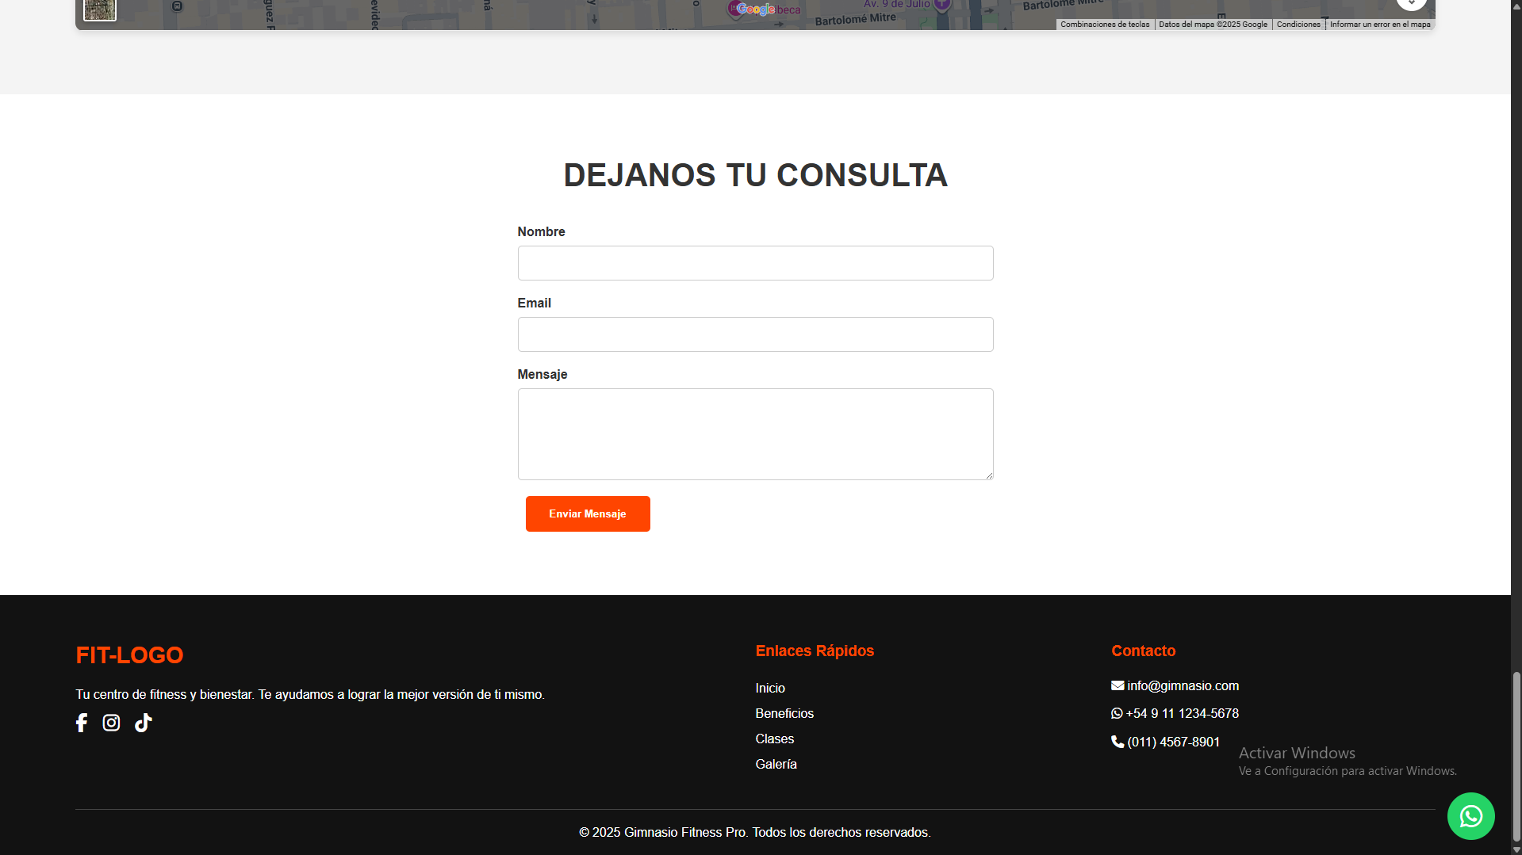Image resolution: width=1522 pixels, height=855 pixels.
Task: Click the scroll down arrow of scrollbar
Action: click(1516, 849)
